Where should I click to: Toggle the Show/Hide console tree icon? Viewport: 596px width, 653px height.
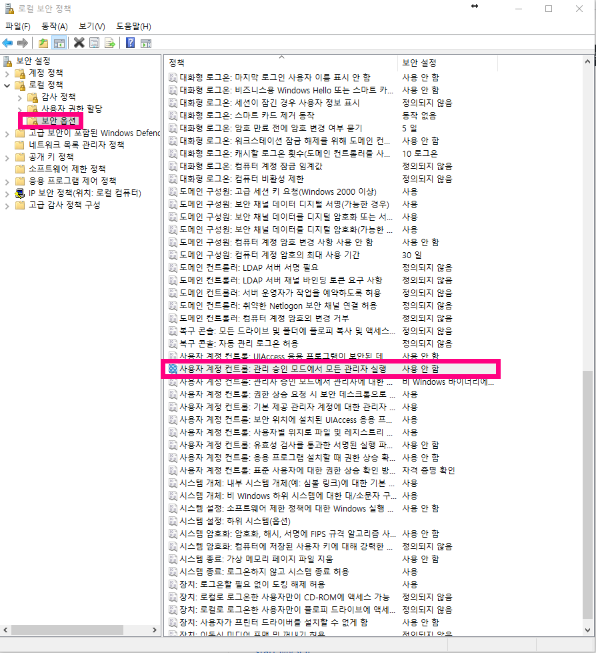click(59, 43)
